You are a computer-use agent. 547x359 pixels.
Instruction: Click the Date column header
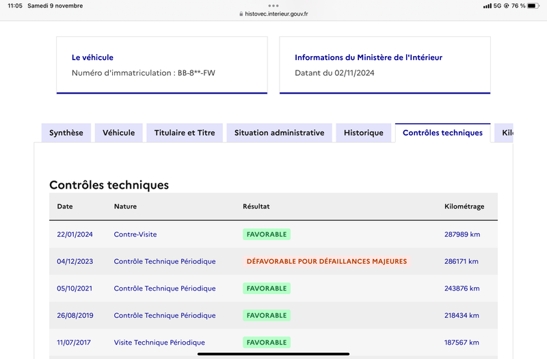(65, 207)
